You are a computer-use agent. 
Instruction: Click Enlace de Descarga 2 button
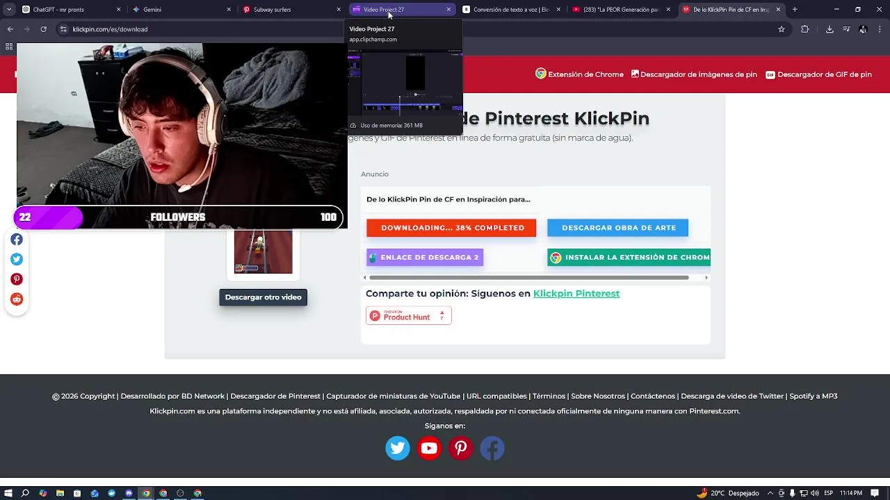coord(425,257)
